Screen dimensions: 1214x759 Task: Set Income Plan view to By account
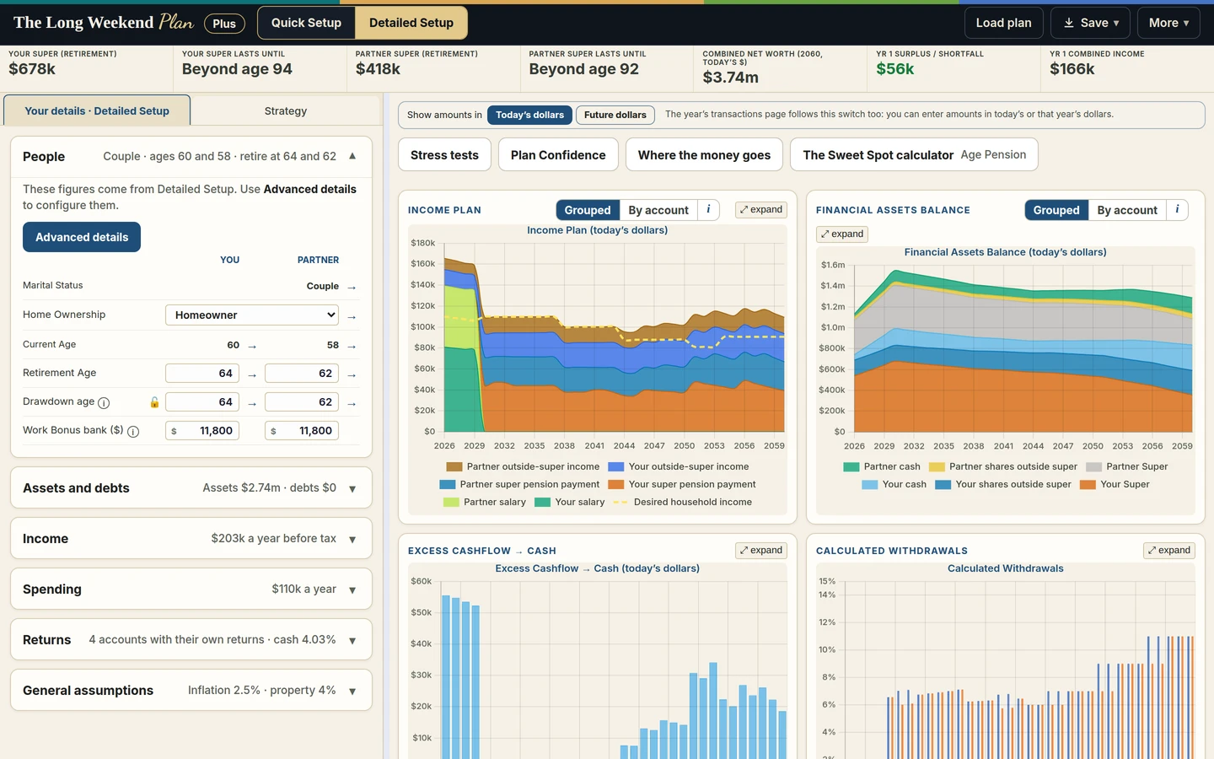point(658,210)
